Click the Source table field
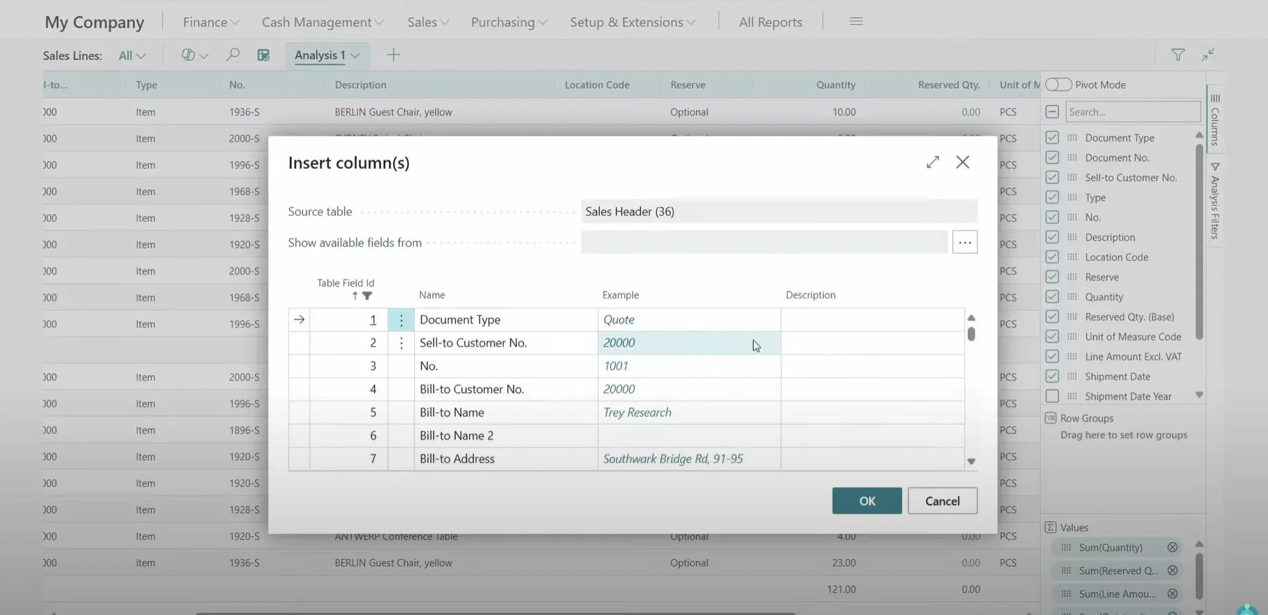1268x615 pixels. coord(779,211)
